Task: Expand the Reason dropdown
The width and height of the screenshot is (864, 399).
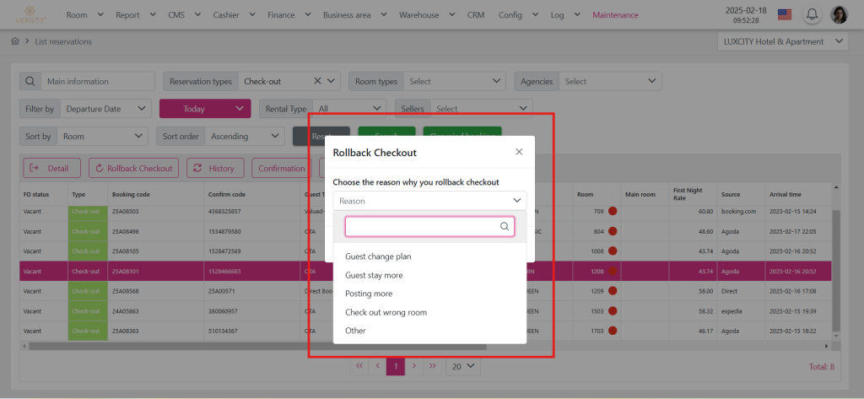Action: [x=429, y=201]
